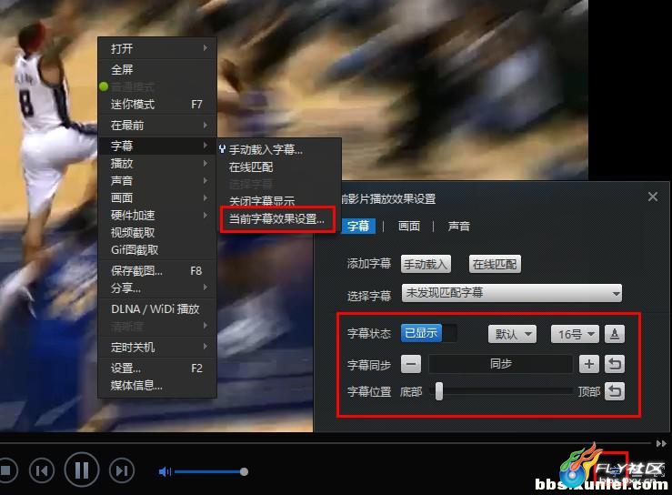The width and height of the screenshot is (672, 495).
Task: Click the 底部 slider end label
Action: [411, 391]
